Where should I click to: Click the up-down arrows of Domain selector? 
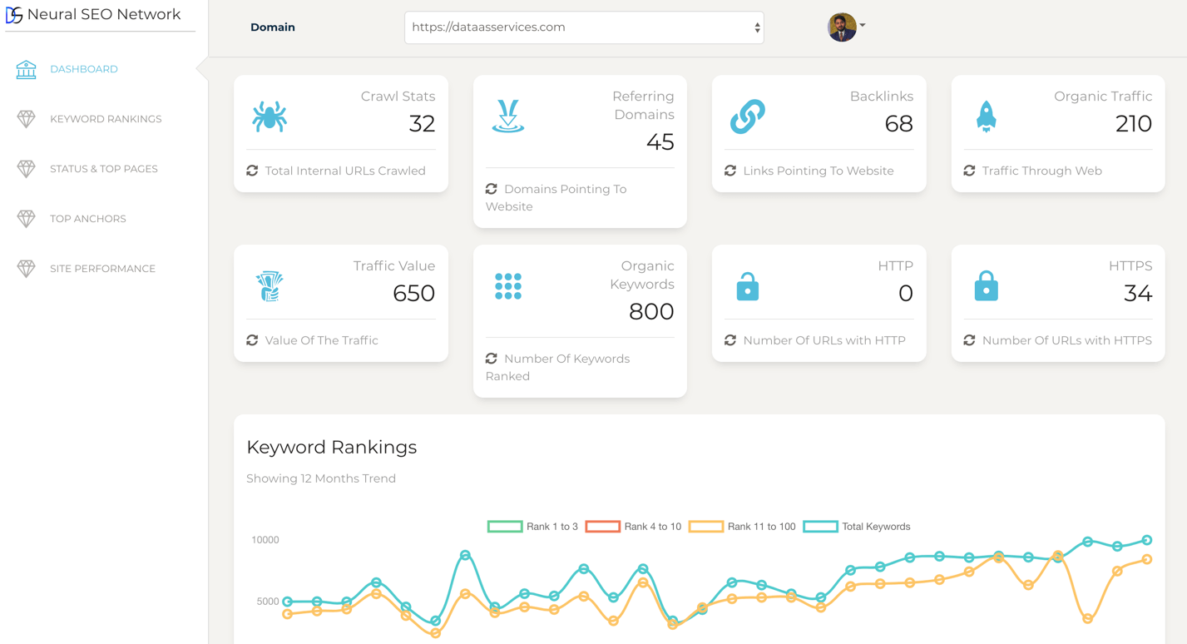[x=757, y=27]
